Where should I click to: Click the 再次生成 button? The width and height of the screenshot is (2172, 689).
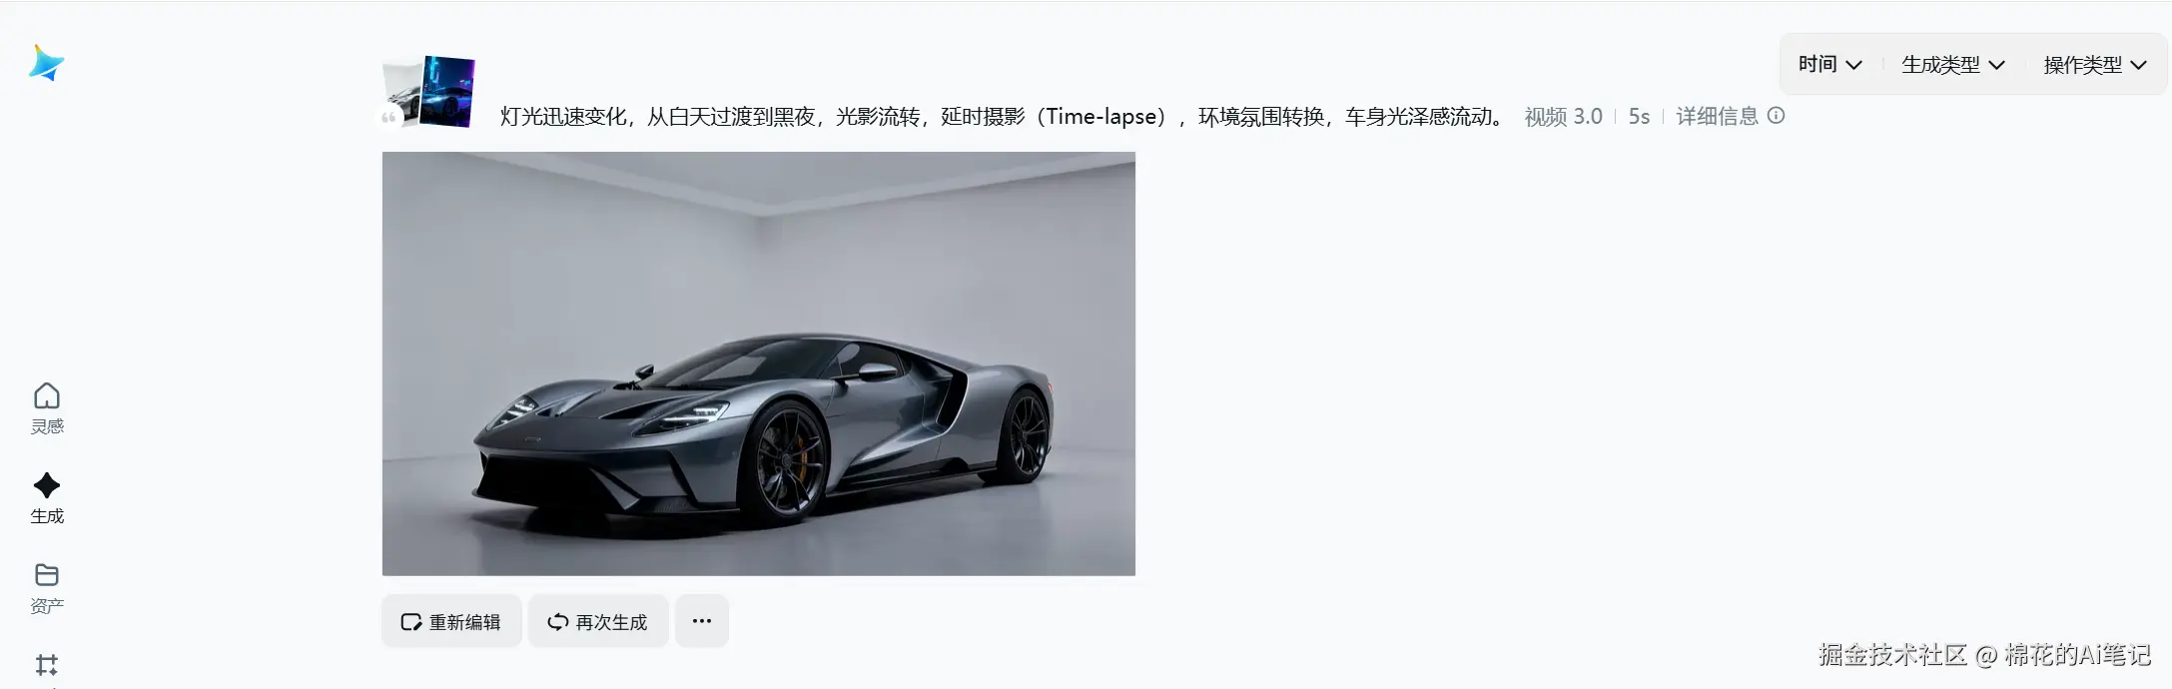tap(598, 621)
